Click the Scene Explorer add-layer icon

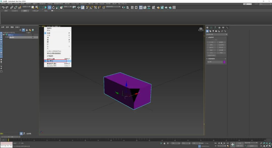(30, 30)
